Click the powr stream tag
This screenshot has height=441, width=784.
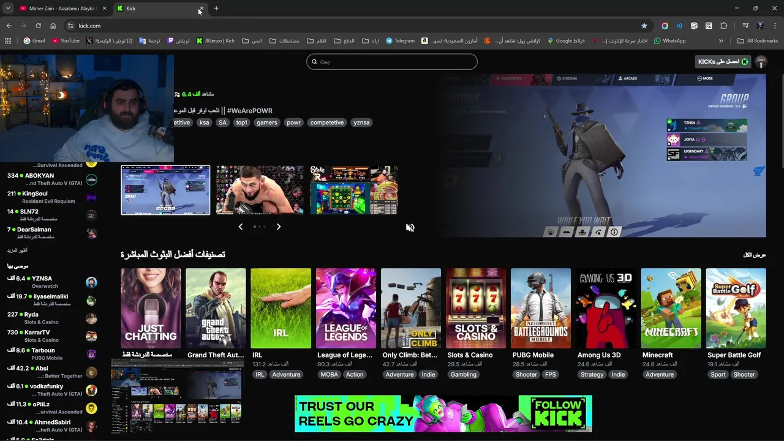[x=294, y=123]
